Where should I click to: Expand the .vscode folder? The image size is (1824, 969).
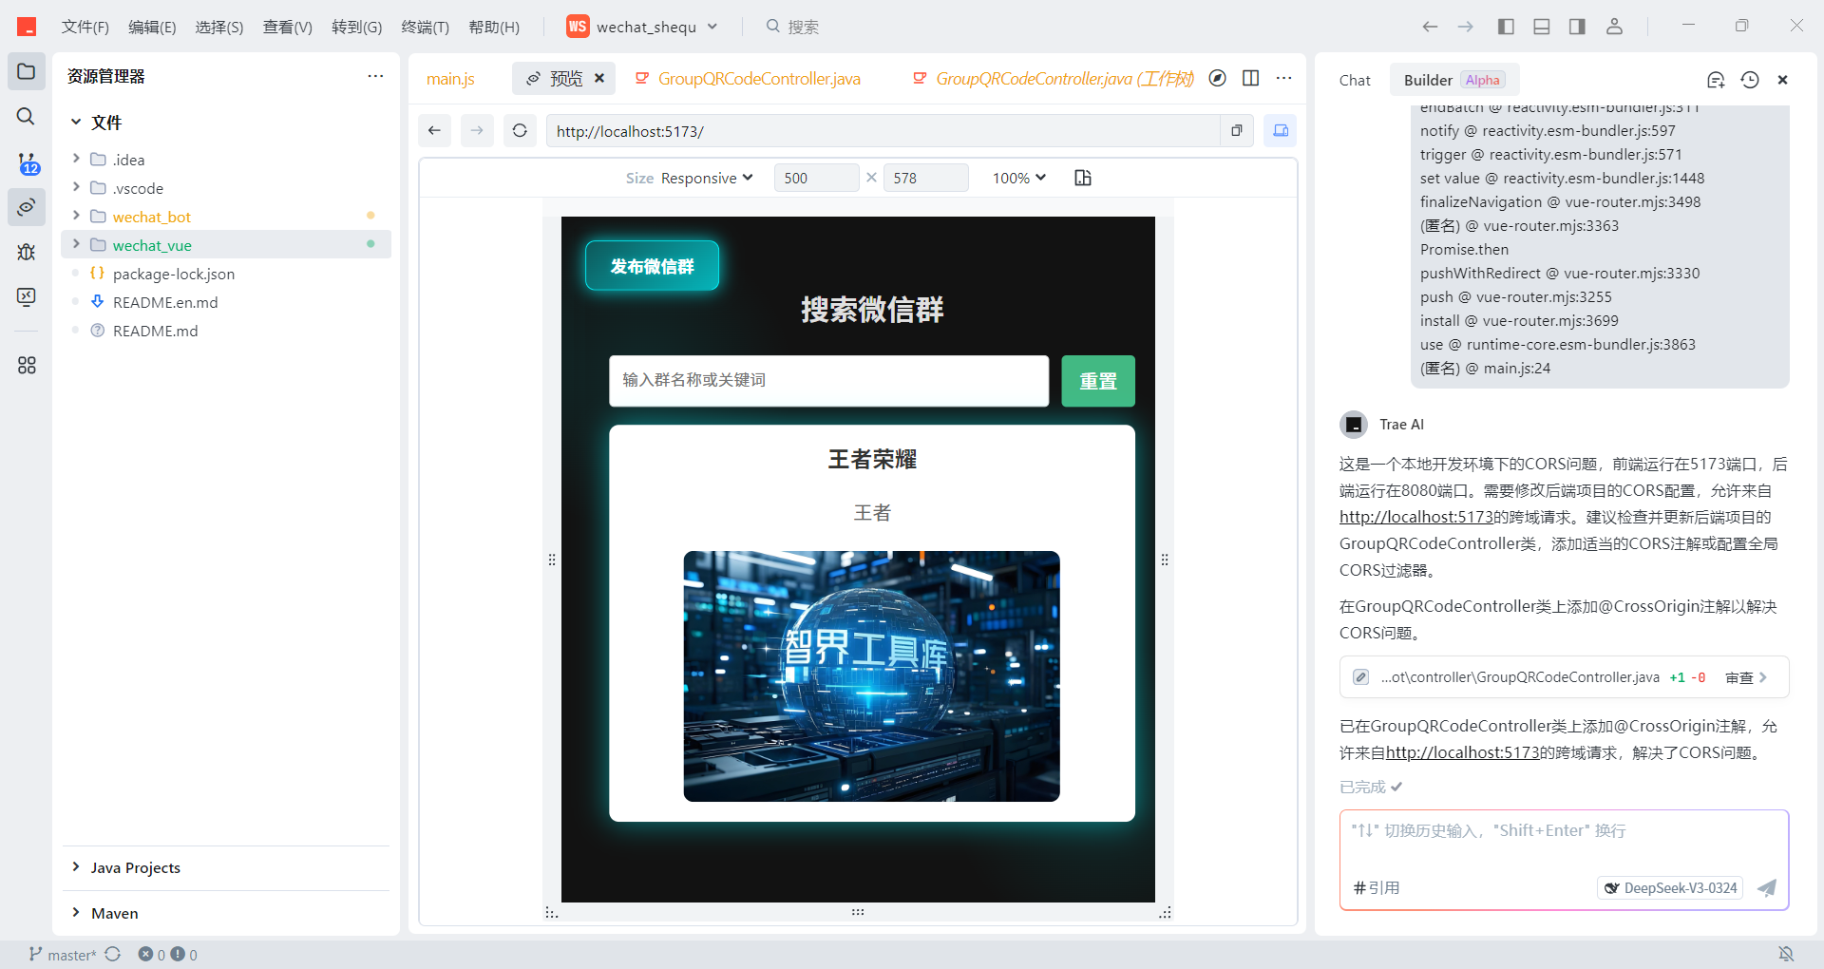click(76, 187)
